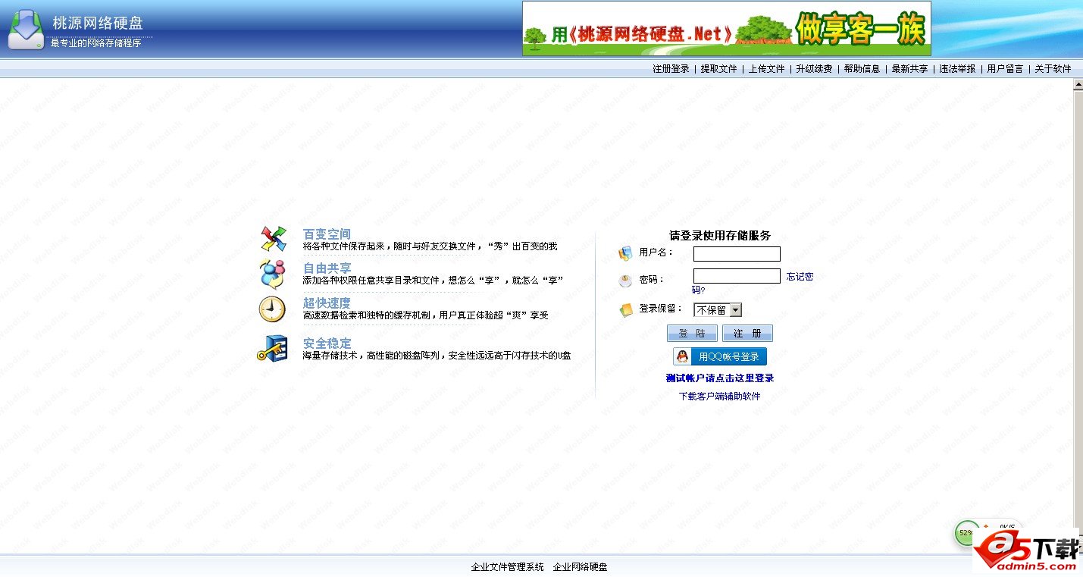The height and width of the screenshot is (577, 1083).
Task: Click the 自由共享 heading
Action: tap(327, 268)
